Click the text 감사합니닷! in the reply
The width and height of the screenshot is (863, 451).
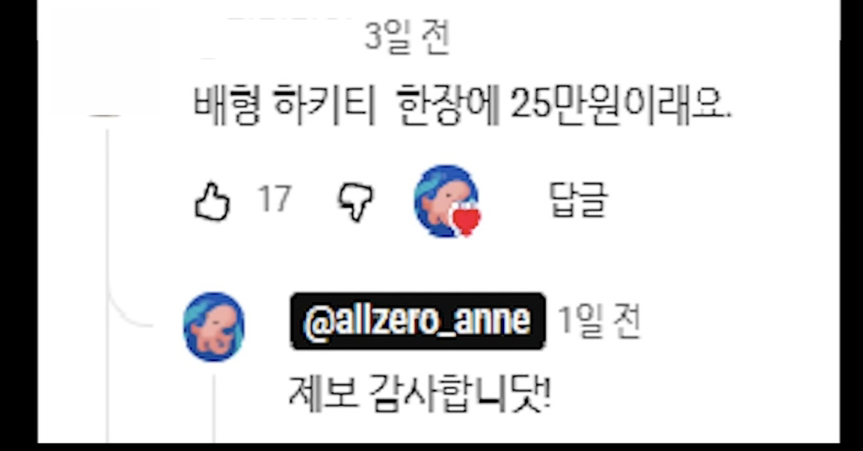(459, 392)
